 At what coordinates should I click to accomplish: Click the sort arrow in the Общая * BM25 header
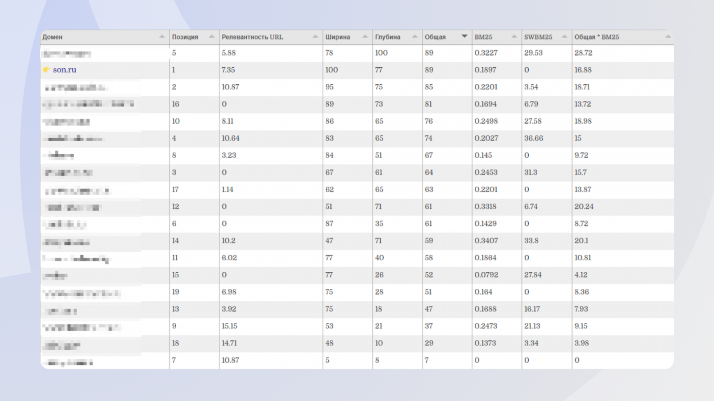668,37
